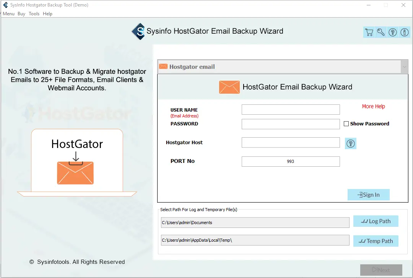Image resolution: width=413 pixels, height=278 pixels.
Task: Close the Hostgator Backup Tool window
Action: click(x=403, y=5)
